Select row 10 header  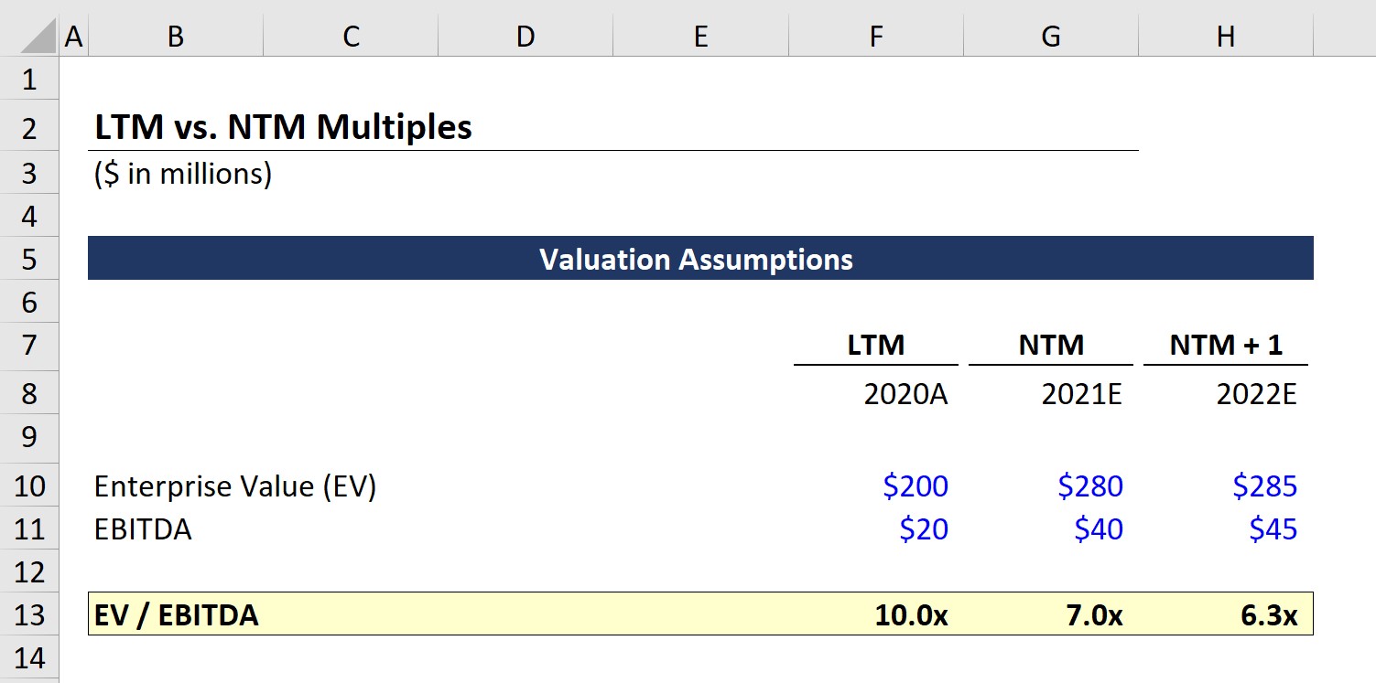(x=29, y=485)
